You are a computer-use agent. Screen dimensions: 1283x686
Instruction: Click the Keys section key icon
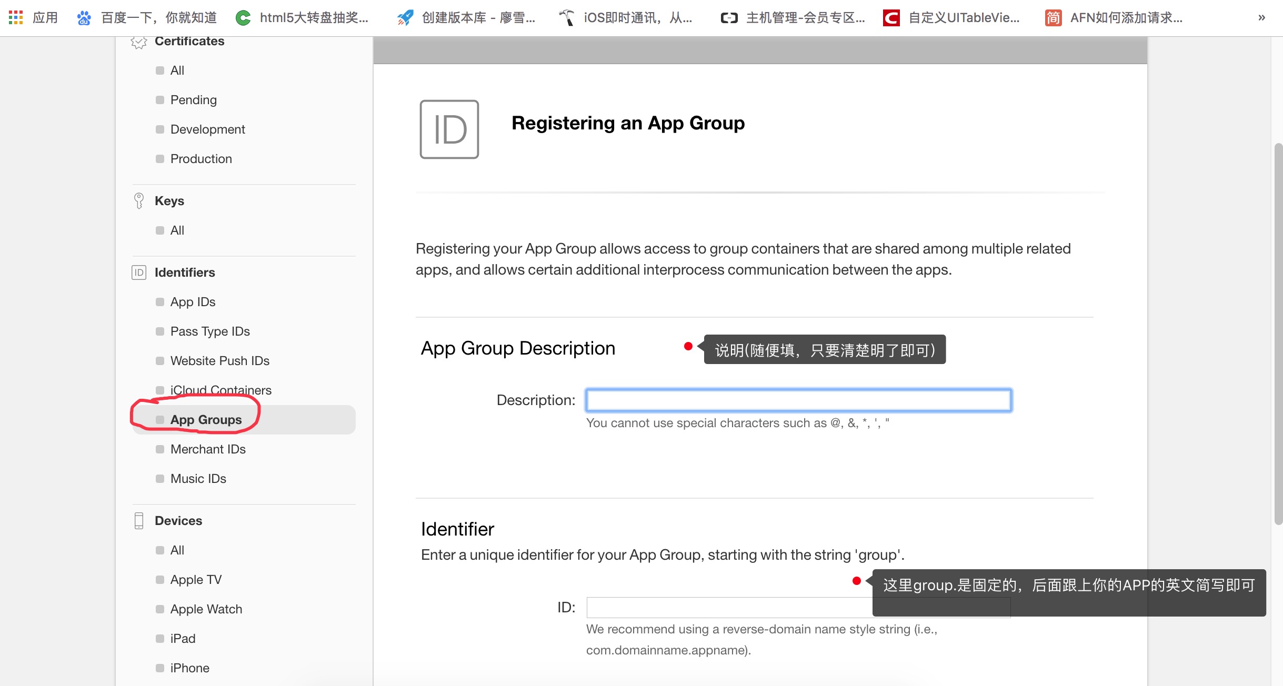pos(138,200)
